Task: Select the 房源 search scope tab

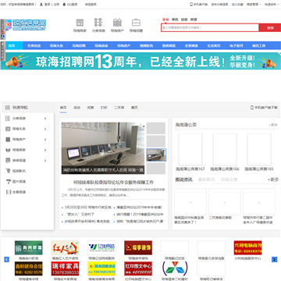Action: [194, 20]
